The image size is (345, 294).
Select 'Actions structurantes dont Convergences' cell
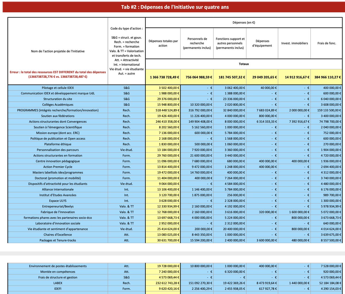click(x=58, y=122)
